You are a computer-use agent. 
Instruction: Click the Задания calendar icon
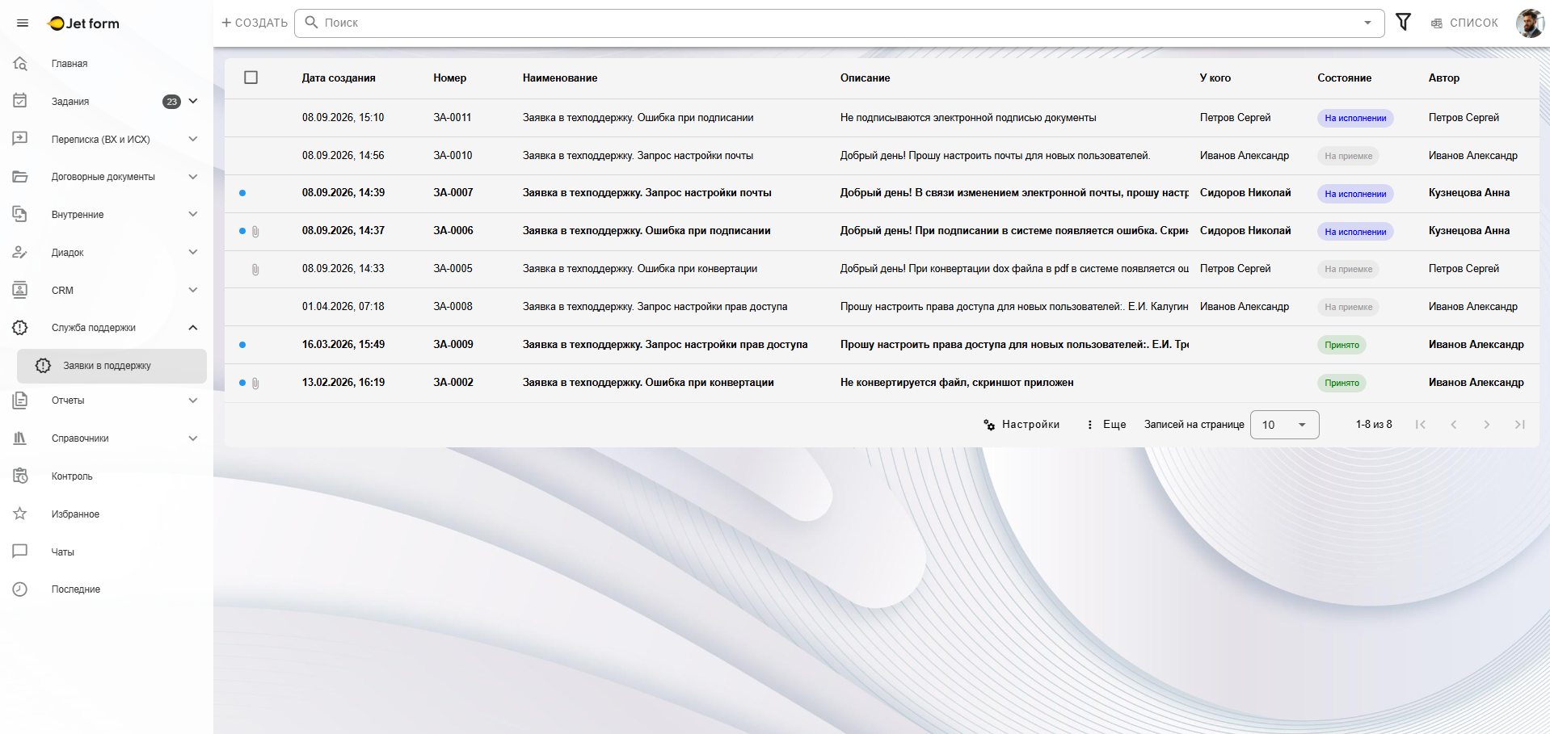point(20,101)
